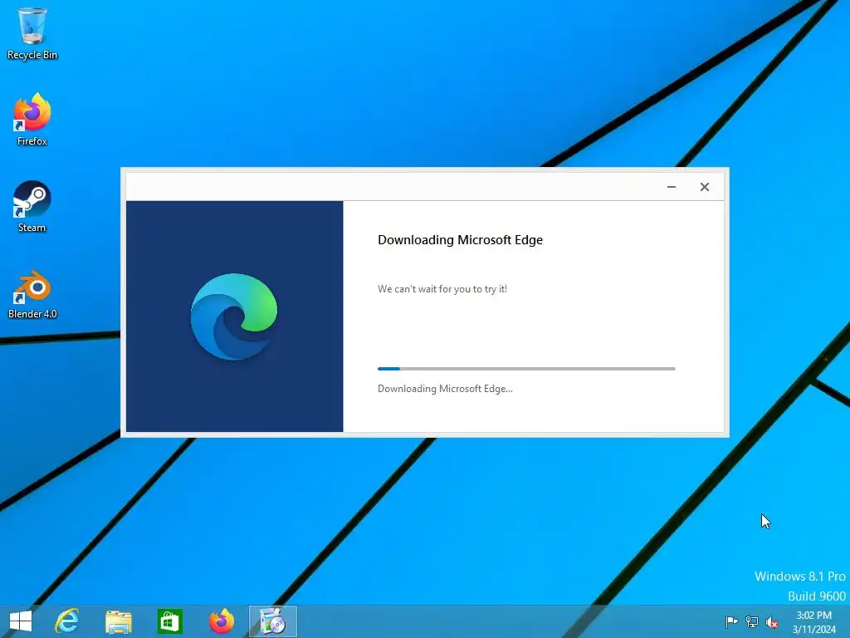Open the Windows Start button

click(21, 621)
